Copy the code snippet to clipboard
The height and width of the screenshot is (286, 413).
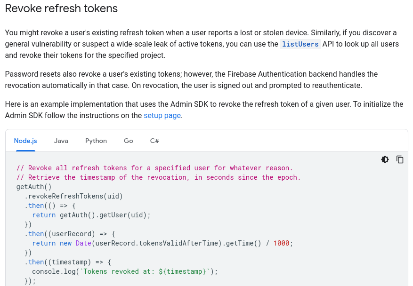[x=400, y=159]
